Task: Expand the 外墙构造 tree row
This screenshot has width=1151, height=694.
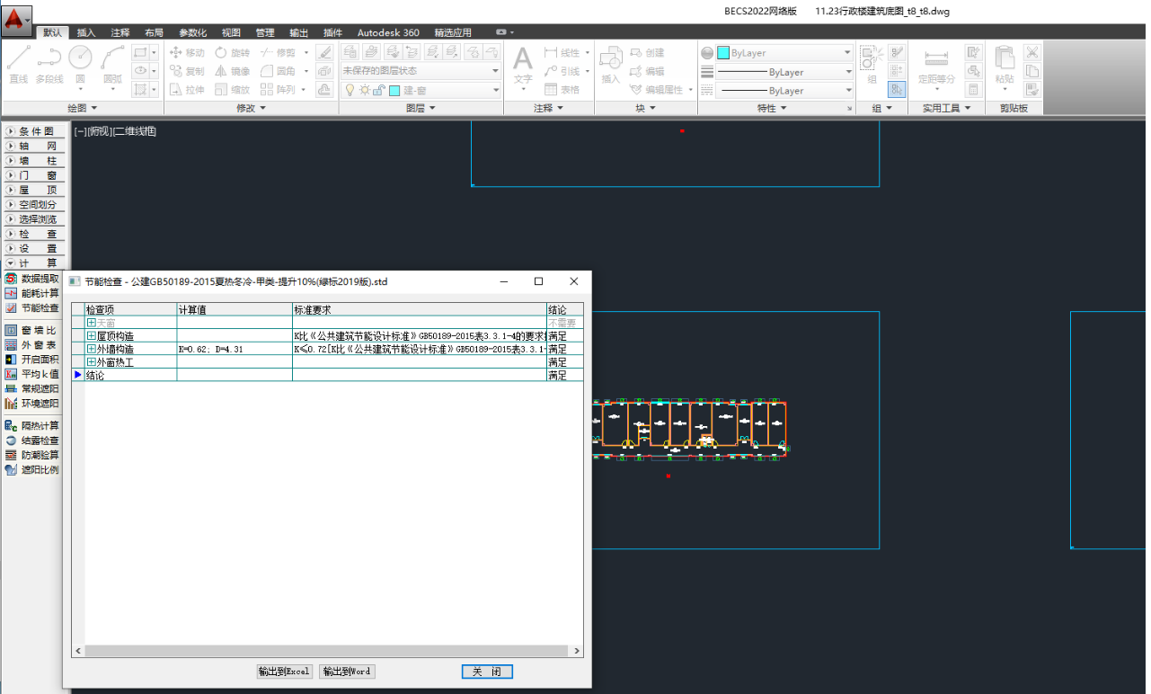Action: point(91,349)
